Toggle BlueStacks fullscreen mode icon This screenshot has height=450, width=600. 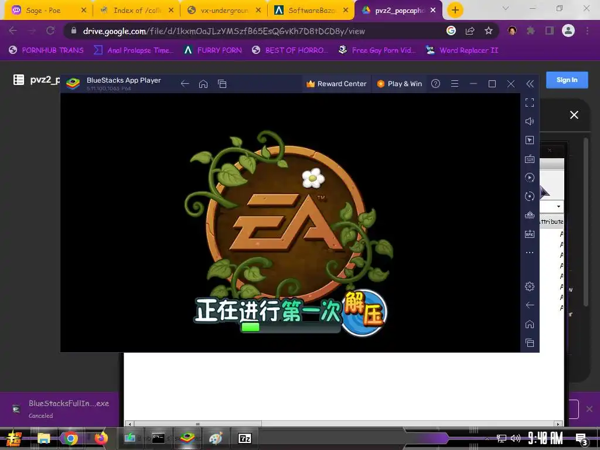pos(530,103)
